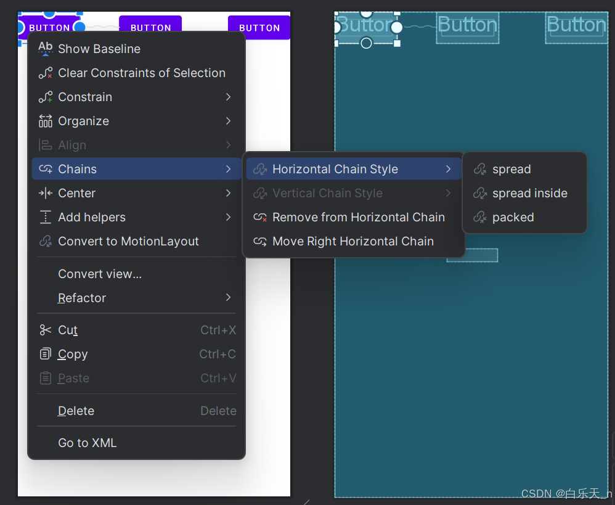The image size is (615, 505).
Task: Select the rightmost Button in blueprint view
Action: [576, 28]
